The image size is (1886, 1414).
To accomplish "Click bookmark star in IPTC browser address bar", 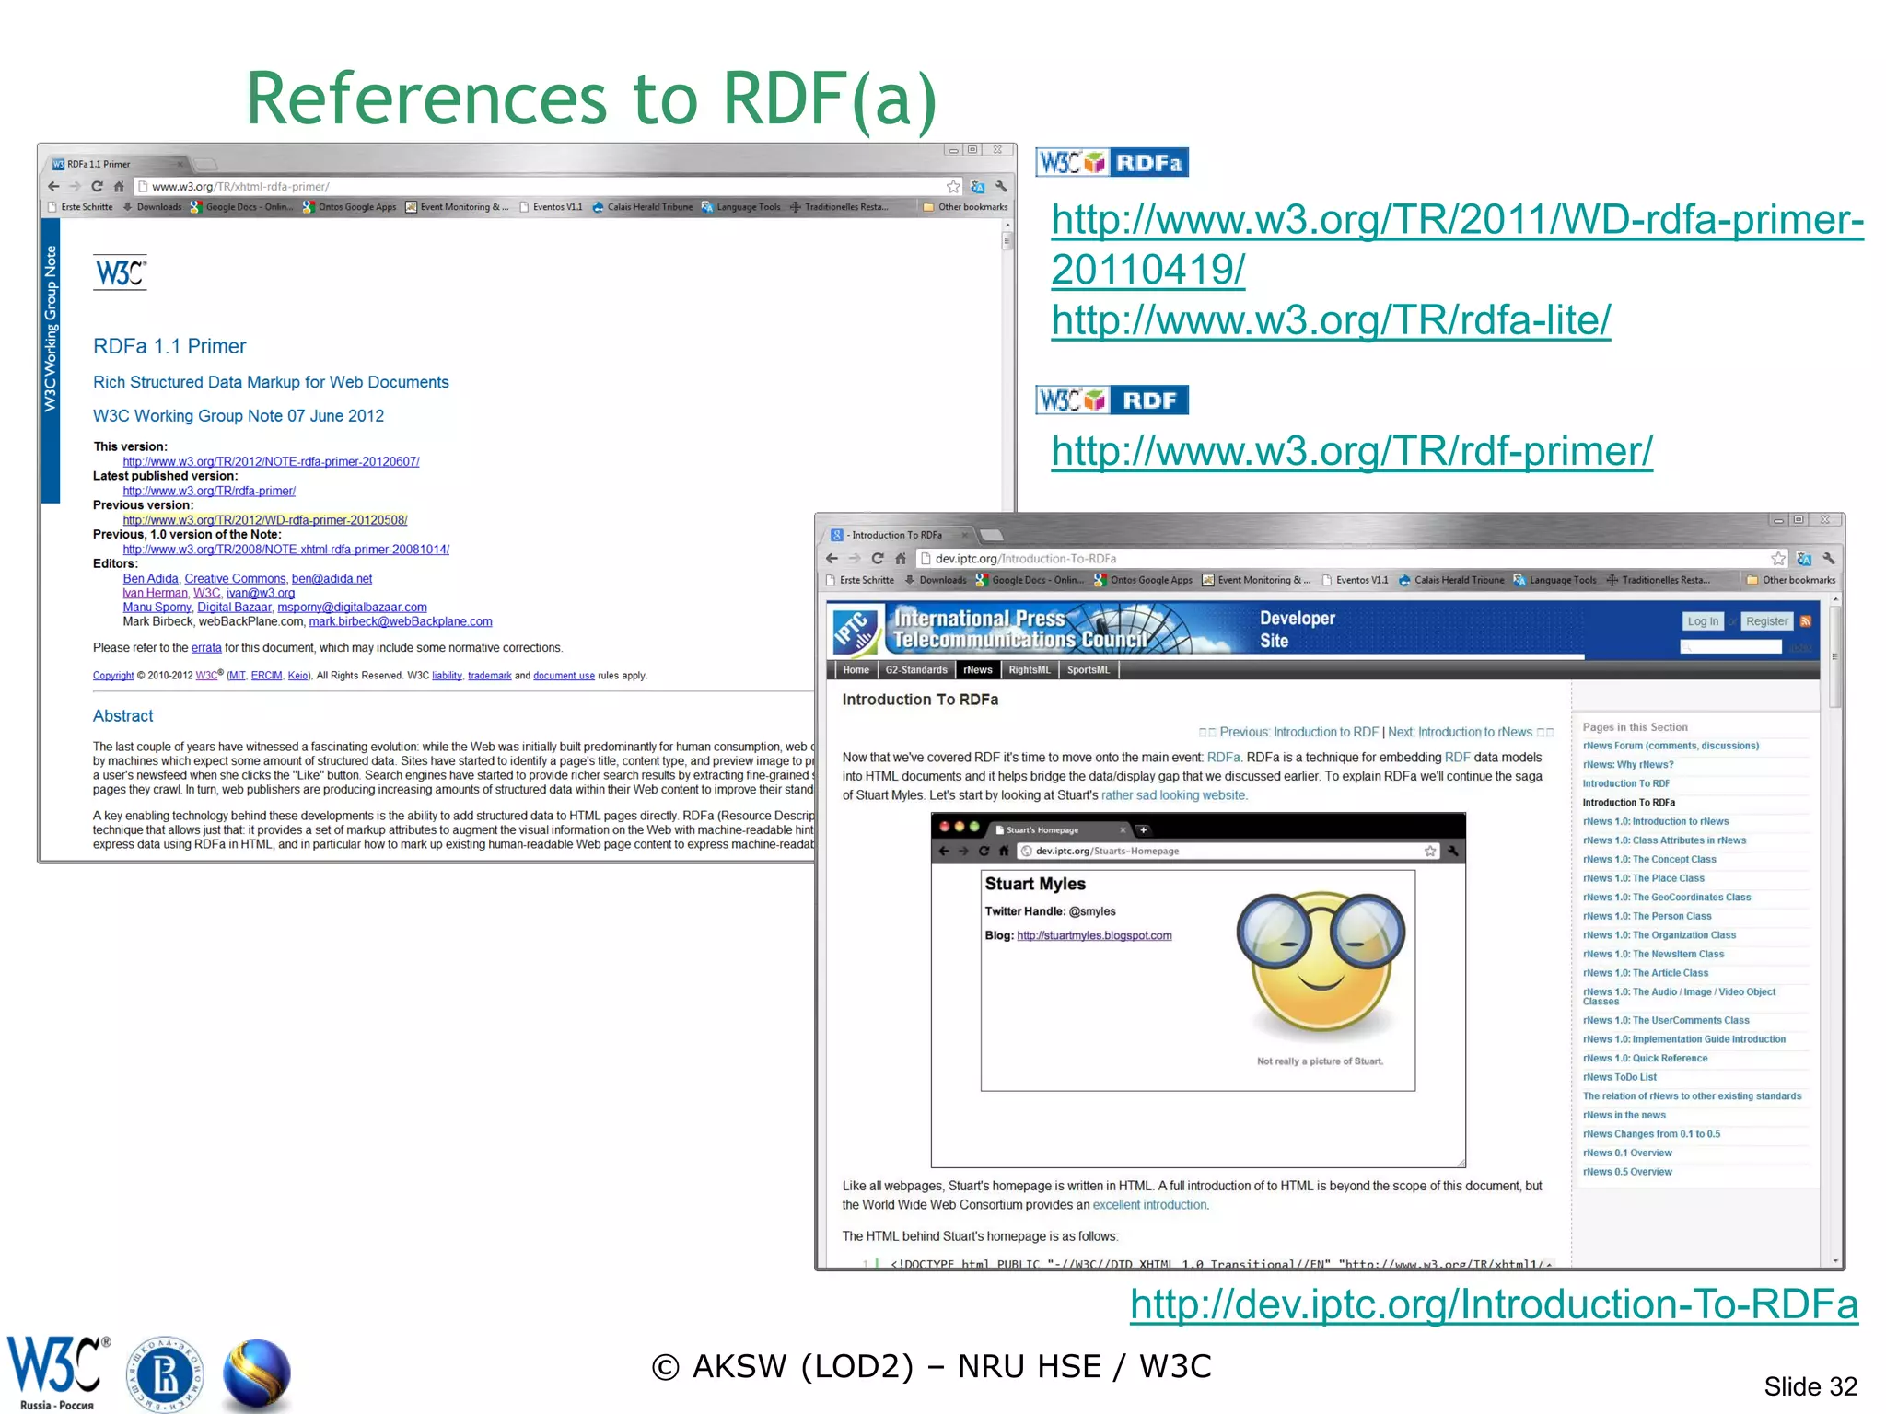I will tap(1777, 558).
